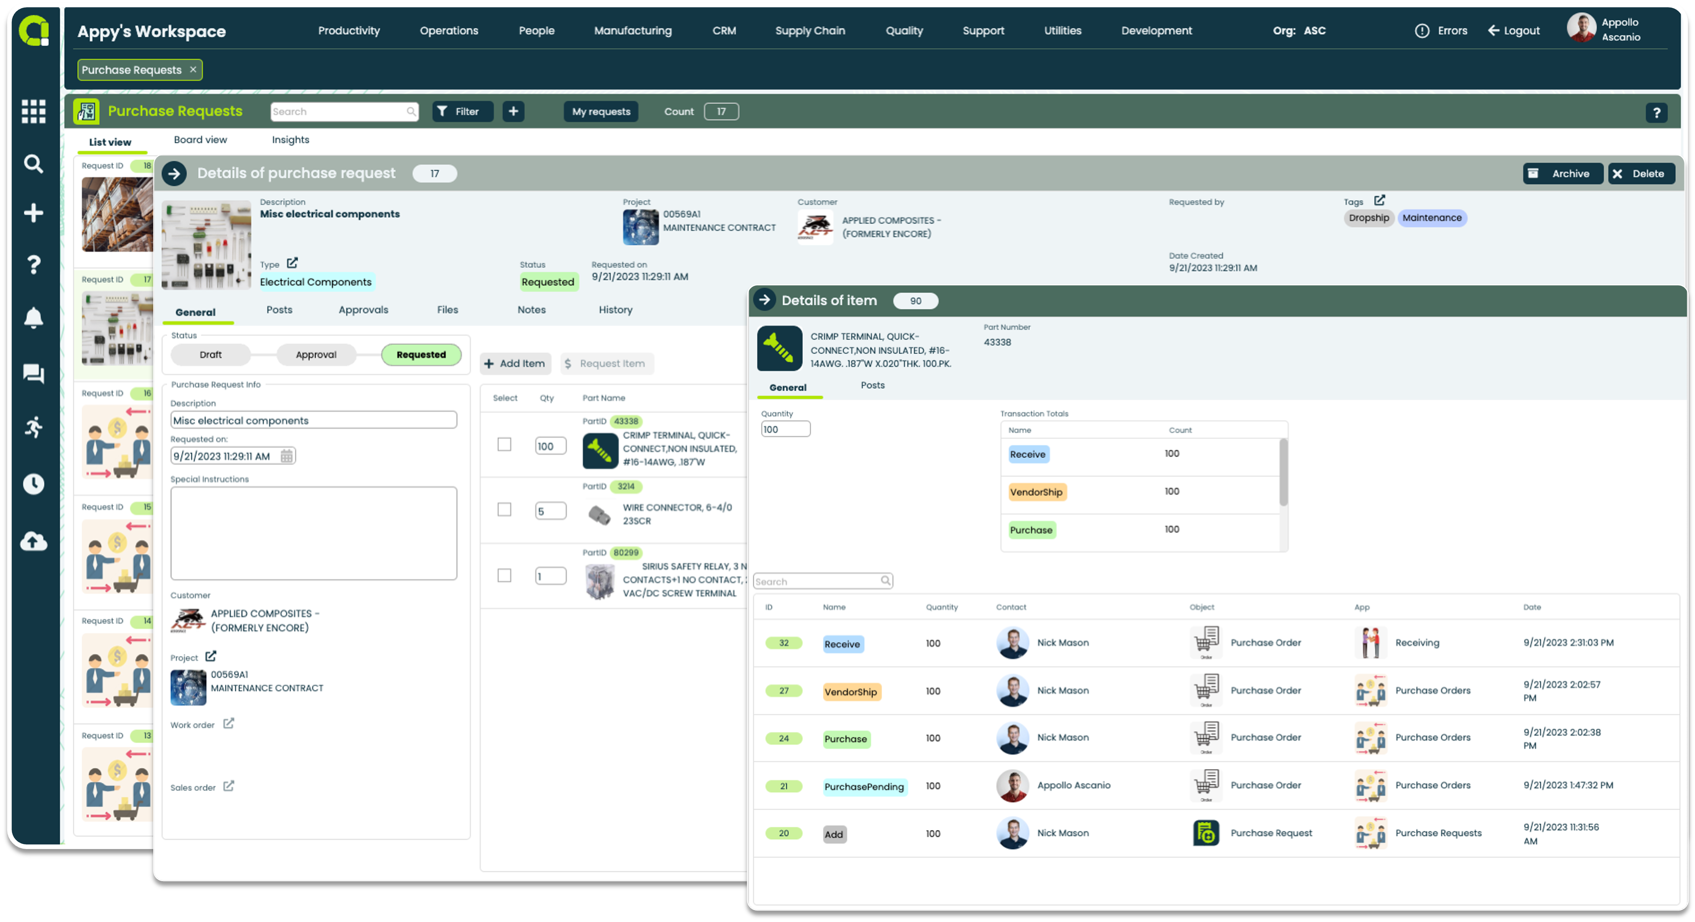This screenshot has height=922, width=1695.
Task: Open the History tab of purchase request
Action: point(615,310)
